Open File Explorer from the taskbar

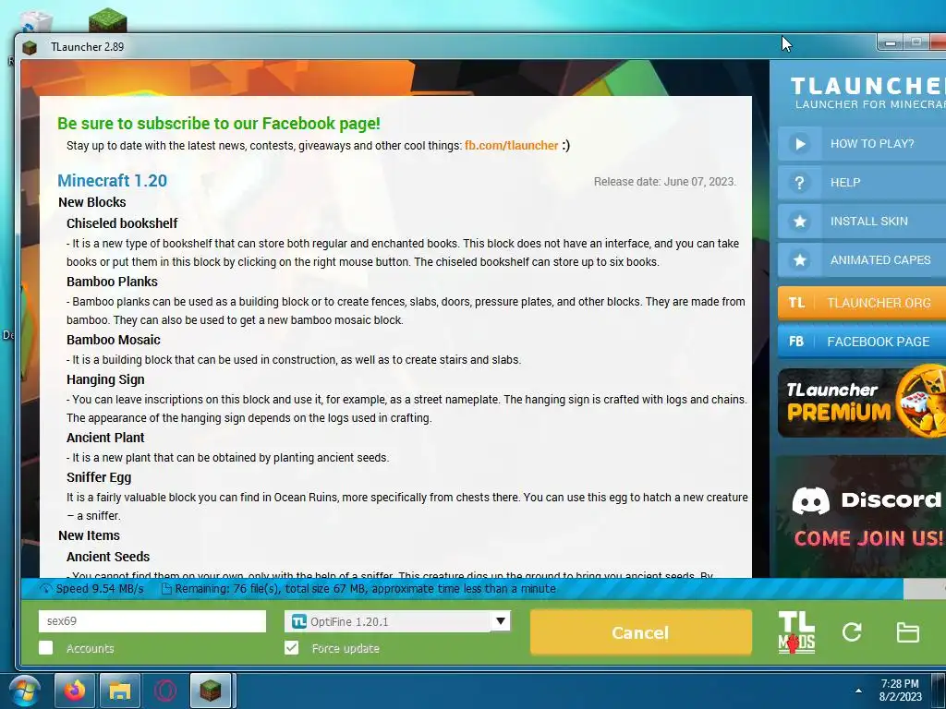coord(120,691)
